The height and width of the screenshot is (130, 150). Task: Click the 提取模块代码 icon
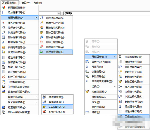pyautogui.click(x=3, y=62)
